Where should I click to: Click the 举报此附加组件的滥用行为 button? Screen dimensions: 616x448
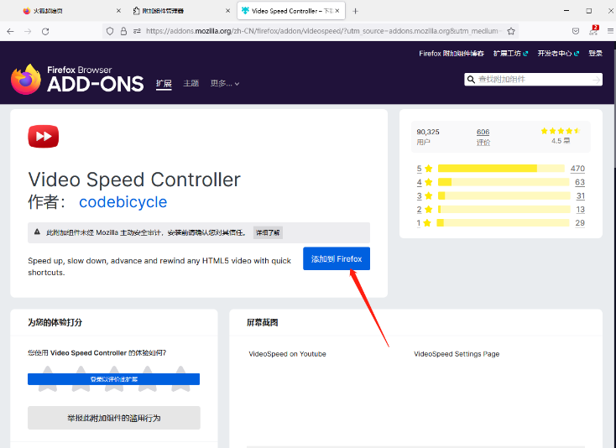pos(114,418)
